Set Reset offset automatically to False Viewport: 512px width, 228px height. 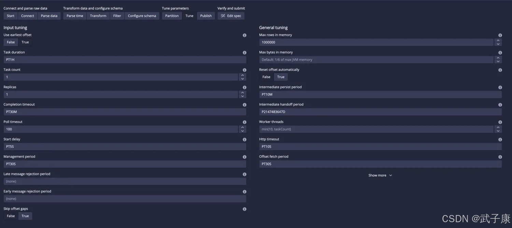tap(266, 77)
